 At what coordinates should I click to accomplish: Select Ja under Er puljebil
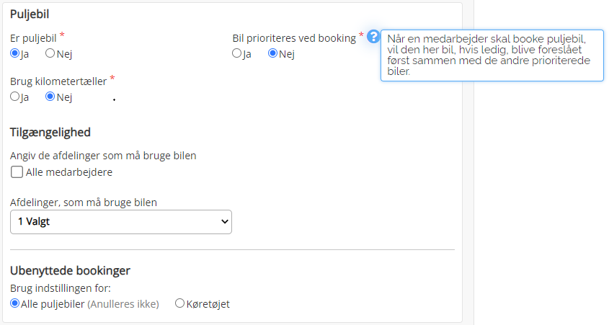coord(14,53)
